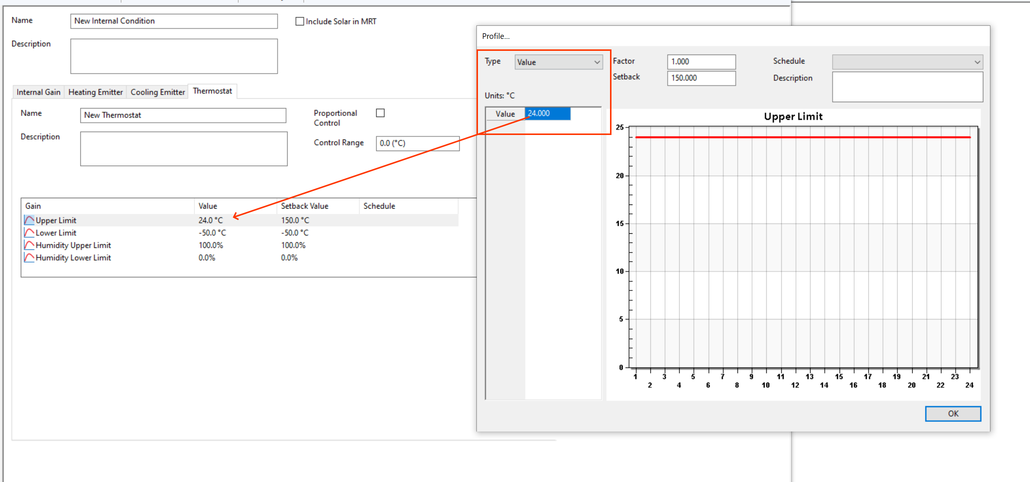Click the 100.0% Humidity Upper Limit value
Viewport: 1030px width, 482px height.
211,245
